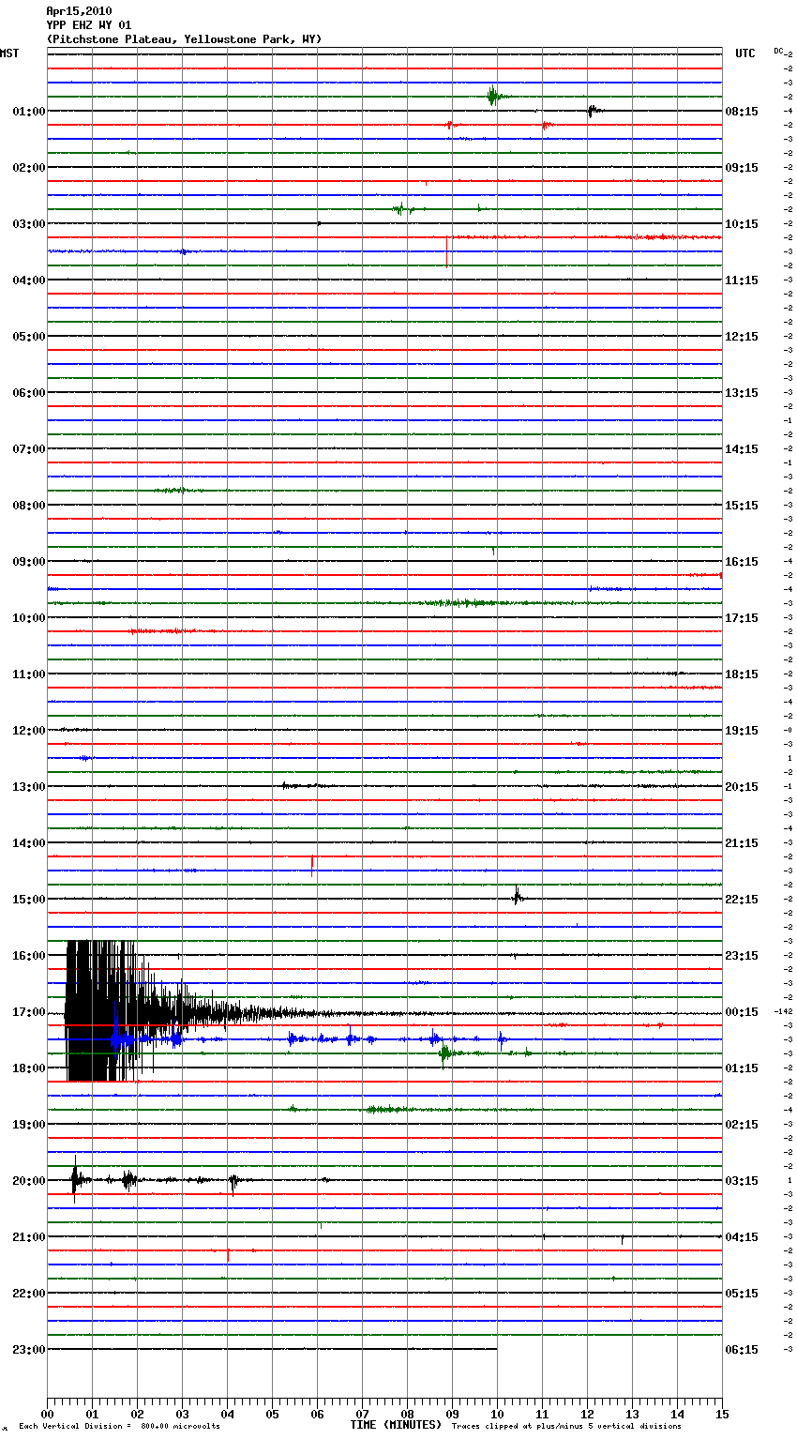
Task: Select the 16:00 MST time label
Action: click(28, 956)
